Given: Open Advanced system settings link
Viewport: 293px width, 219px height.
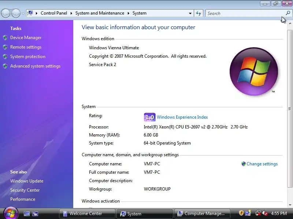Looking at the screenshot, I should (x=35, y=66).
